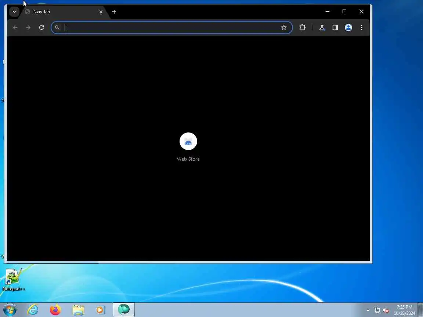Launch Internet Explorer from taskbar
Viewport: 423px width, 317px height.
pos(33,310)
